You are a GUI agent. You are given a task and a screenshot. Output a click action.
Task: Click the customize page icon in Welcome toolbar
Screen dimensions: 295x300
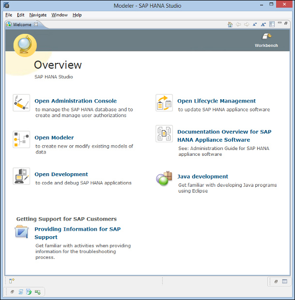pos(272,24)
